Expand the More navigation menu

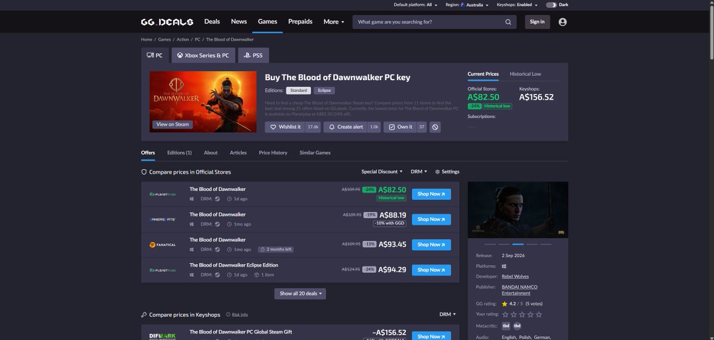(334, 21)
